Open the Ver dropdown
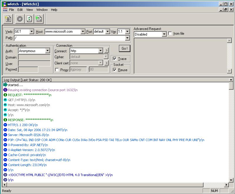The image size is (235, 194). coord(128,31)
